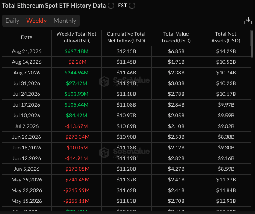Click the -$255.11M outflow value

tap(76, 201)
